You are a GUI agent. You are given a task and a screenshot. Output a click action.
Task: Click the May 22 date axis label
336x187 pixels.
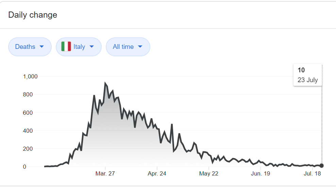tap(208, 174)
